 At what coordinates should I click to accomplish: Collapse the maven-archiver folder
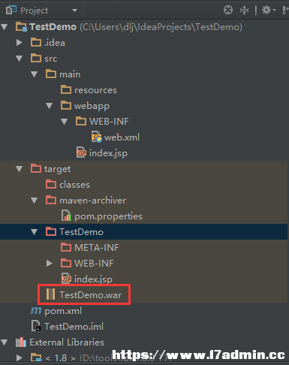[34, 201]
